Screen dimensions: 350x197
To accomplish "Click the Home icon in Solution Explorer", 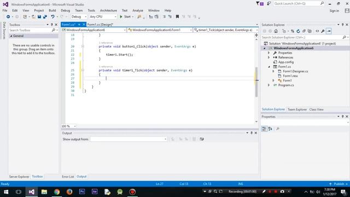I will [x=276, y=31].
